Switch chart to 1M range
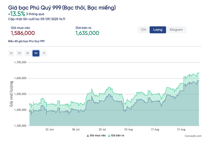The width and height of the screenshot is (208, 141). (27, 53)
